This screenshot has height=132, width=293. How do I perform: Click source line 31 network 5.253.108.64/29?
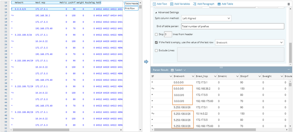click(x=24, y=61)
